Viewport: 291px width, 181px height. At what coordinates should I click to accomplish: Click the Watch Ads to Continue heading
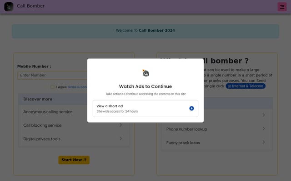pos(145,86)
